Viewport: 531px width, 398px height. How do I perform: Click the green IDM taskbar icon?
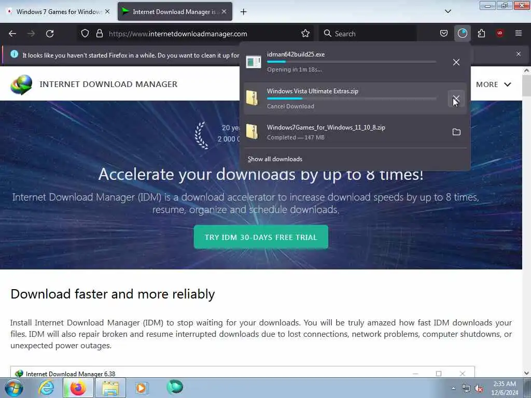click(175, 387)
